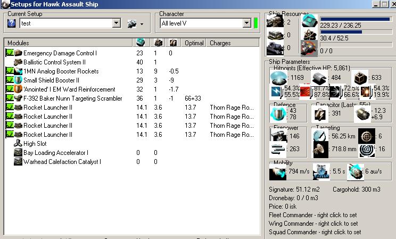Viewport: 396px width, 239px height.
Task: Click the CPU column header icon
Action: (141, 43)
